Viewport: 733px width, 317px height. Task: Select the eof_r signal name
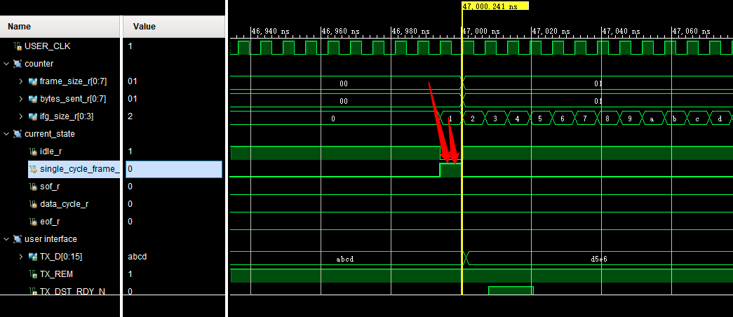[x=50, y=221]
